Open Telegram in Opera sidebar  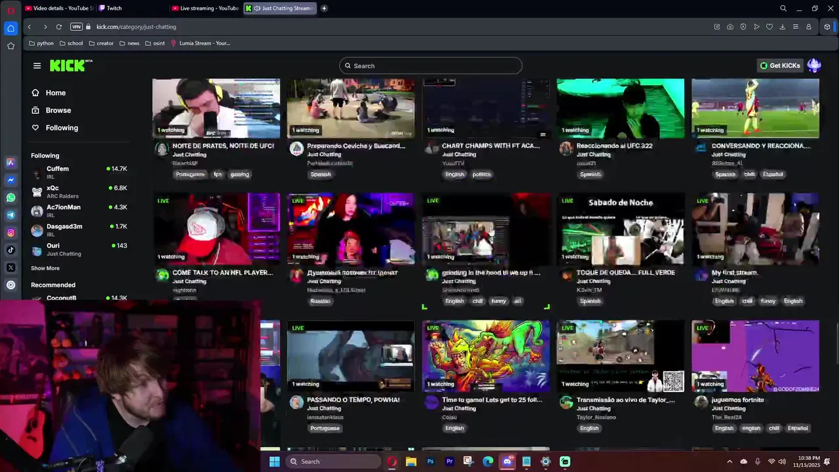tap(10, 215)
